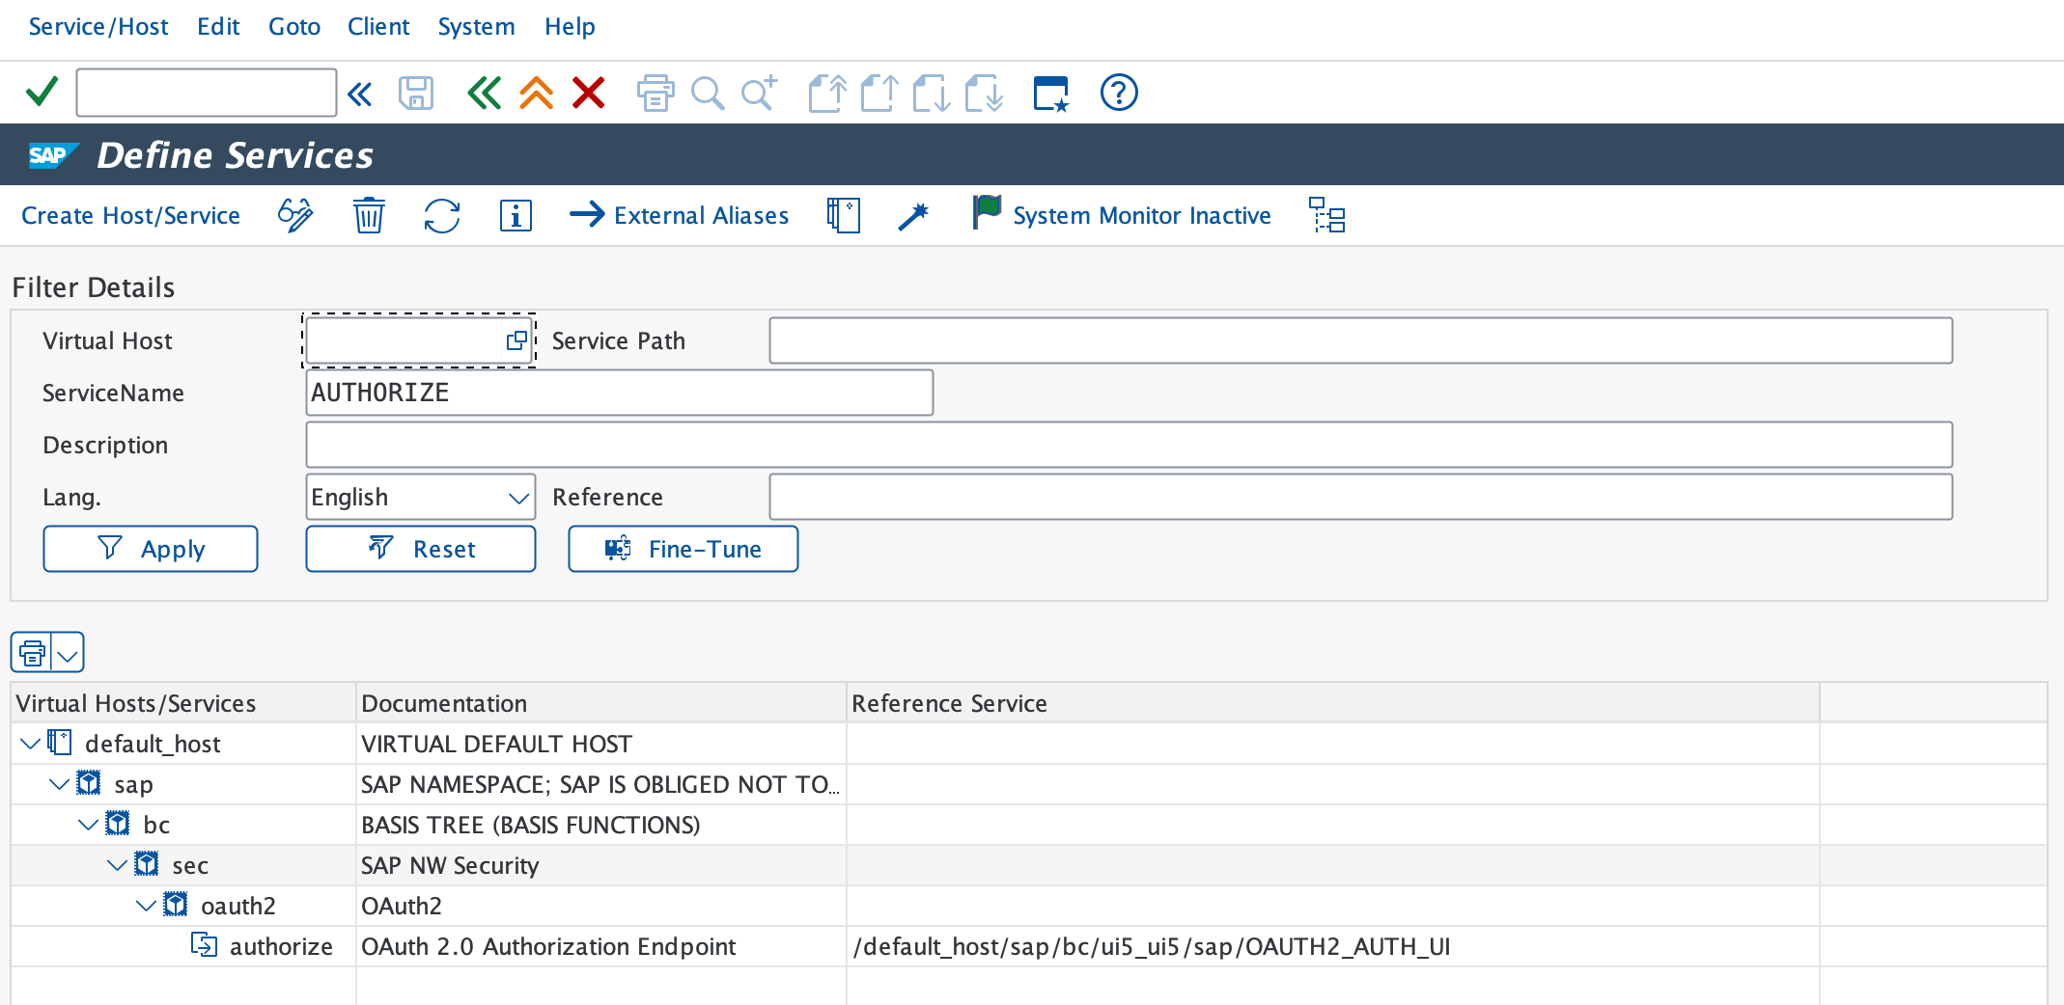The width and height of the screenshot is (2064, 1005).
Task: Open the Goto menu
Action: click(x=293, y=27)
